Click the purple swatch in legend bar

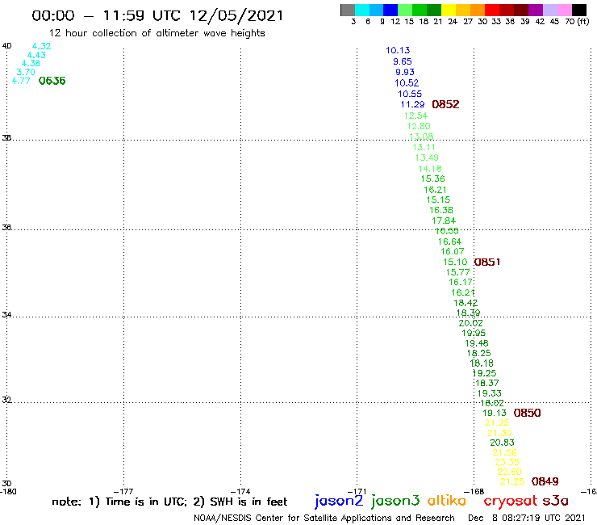tap(536, 10)
